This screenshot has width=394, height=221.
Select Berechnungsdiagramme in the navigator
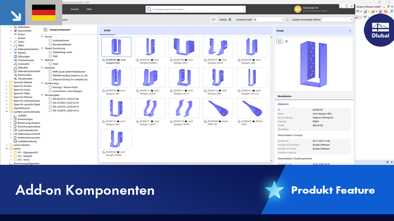pyautogui.click(x=27, y=163)
